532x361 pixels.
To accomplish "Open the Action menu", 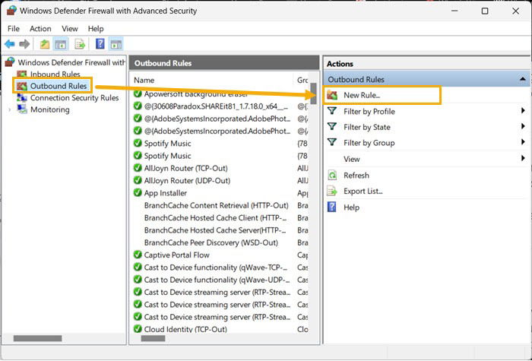I will pos(40,29).
